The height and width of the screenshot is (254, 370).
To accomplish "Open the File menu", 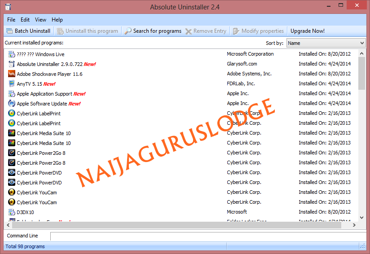I will coord(11,20).
